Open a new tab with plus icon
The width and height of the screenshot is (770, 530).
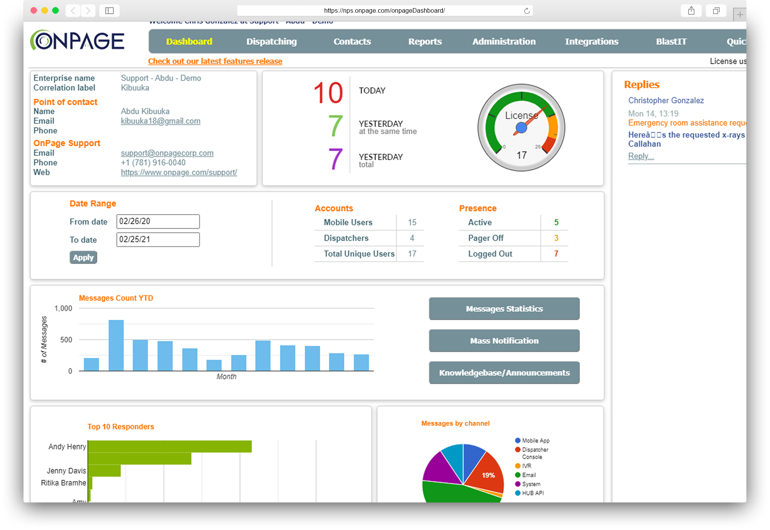740,15
